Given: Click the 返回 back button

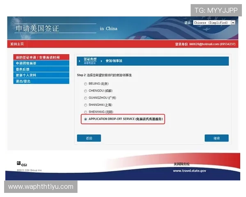Looking at the screenshot, I should coord(89,138).
